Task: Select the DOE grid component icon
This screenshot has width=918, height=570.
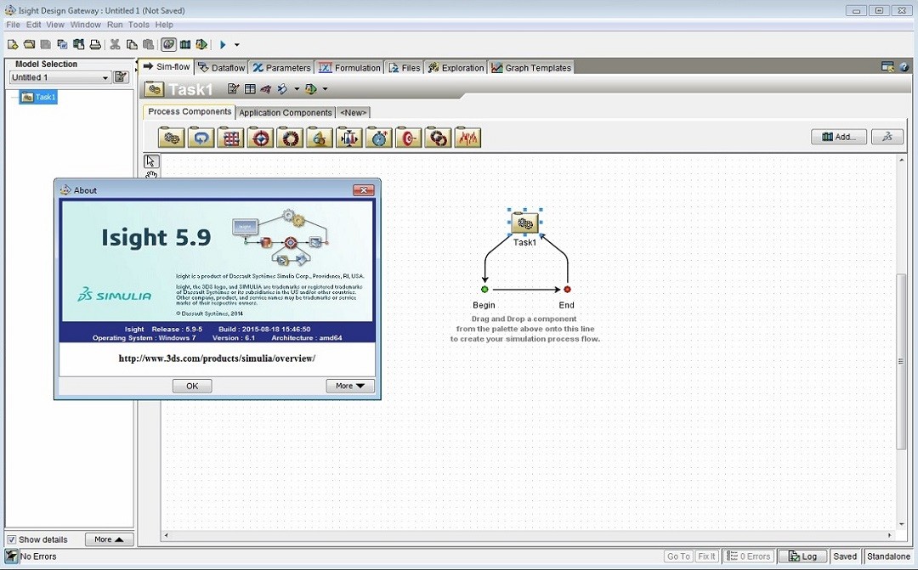Action: click(x=230, y=138)
